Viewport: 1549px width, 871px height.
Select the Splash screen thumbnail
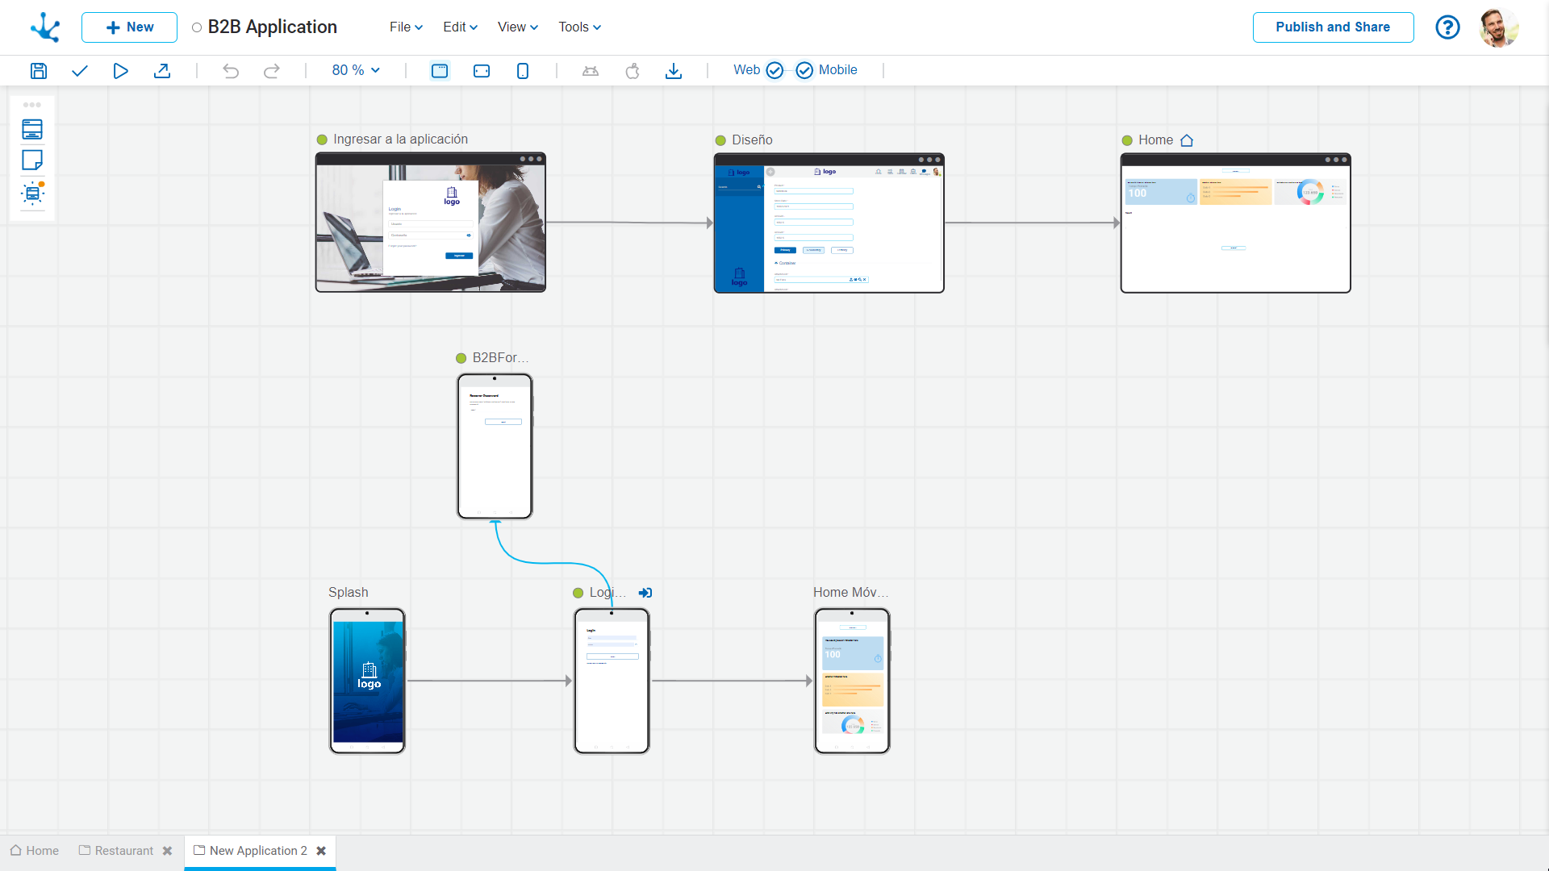click(x=367, y=681)
